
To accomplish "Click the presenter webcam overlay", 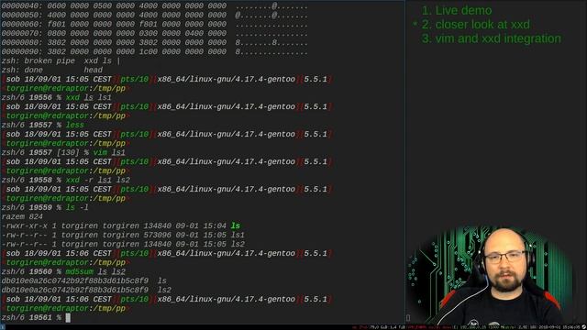I will [x=491, y=275].
